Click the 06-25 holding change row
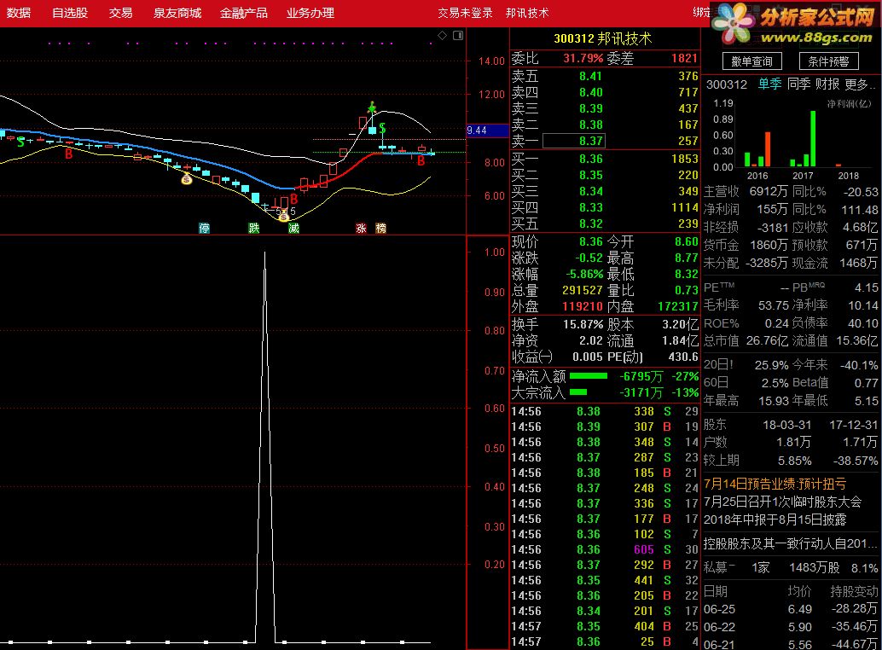This screenshot has width=882, height=650. [791, 609]
